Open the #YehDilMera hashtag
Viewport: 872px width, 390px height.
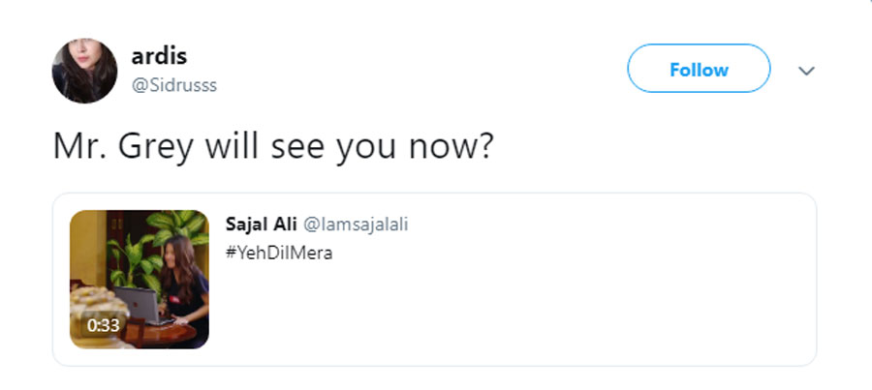[x=279, y=254]
